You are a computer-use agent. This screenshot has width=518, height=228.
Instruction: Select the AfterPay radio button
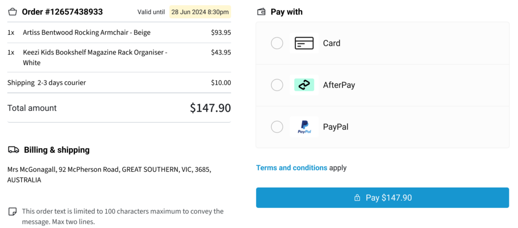[x=277, y=85]
